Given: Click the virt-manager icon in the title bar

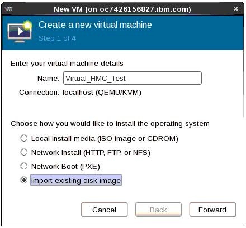Looking at the screenshot, I should click(8, 8).
